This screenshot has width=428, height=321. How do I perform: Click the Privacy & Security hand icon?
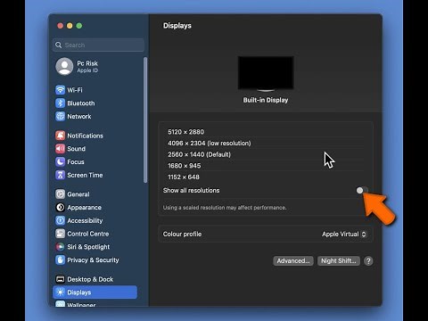pos(60,260)
